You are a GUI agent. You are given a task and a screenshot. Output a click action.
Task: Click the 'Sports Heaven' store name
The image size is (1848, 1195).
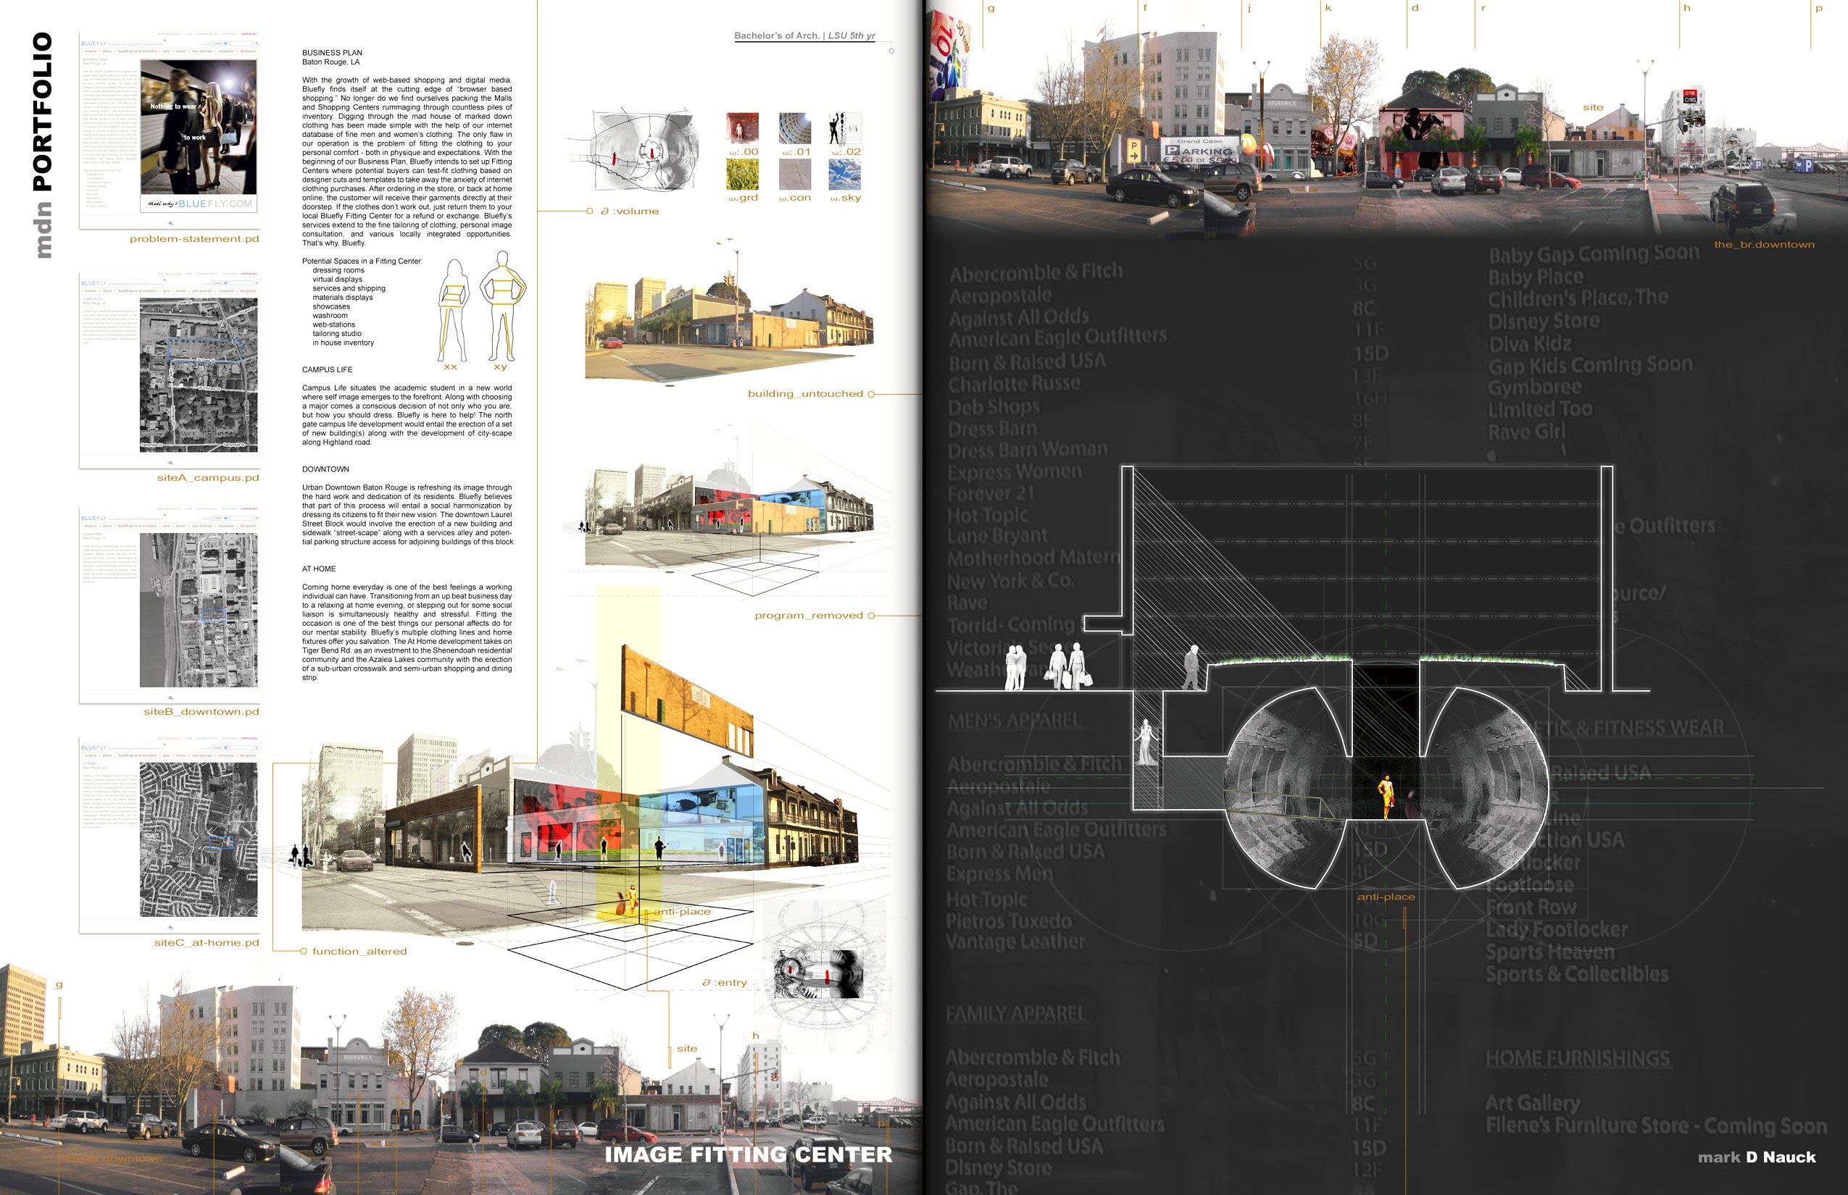click(x=1550, y=952)
